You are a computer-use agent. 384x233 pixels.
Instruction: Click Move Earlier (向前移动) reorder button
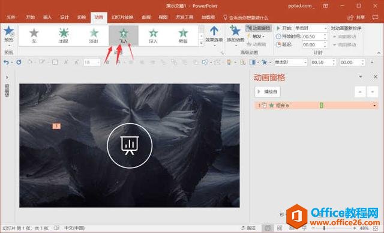pyautogui.click(x=344, y=37)
